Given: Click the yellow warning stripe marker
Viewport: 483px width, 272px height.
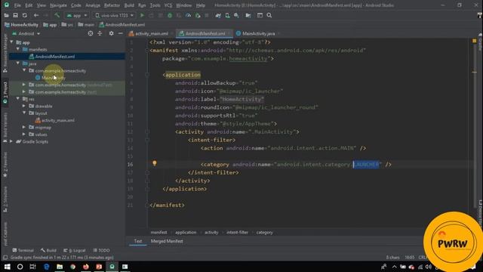Looking at the screenshot, I should point(475,73).
